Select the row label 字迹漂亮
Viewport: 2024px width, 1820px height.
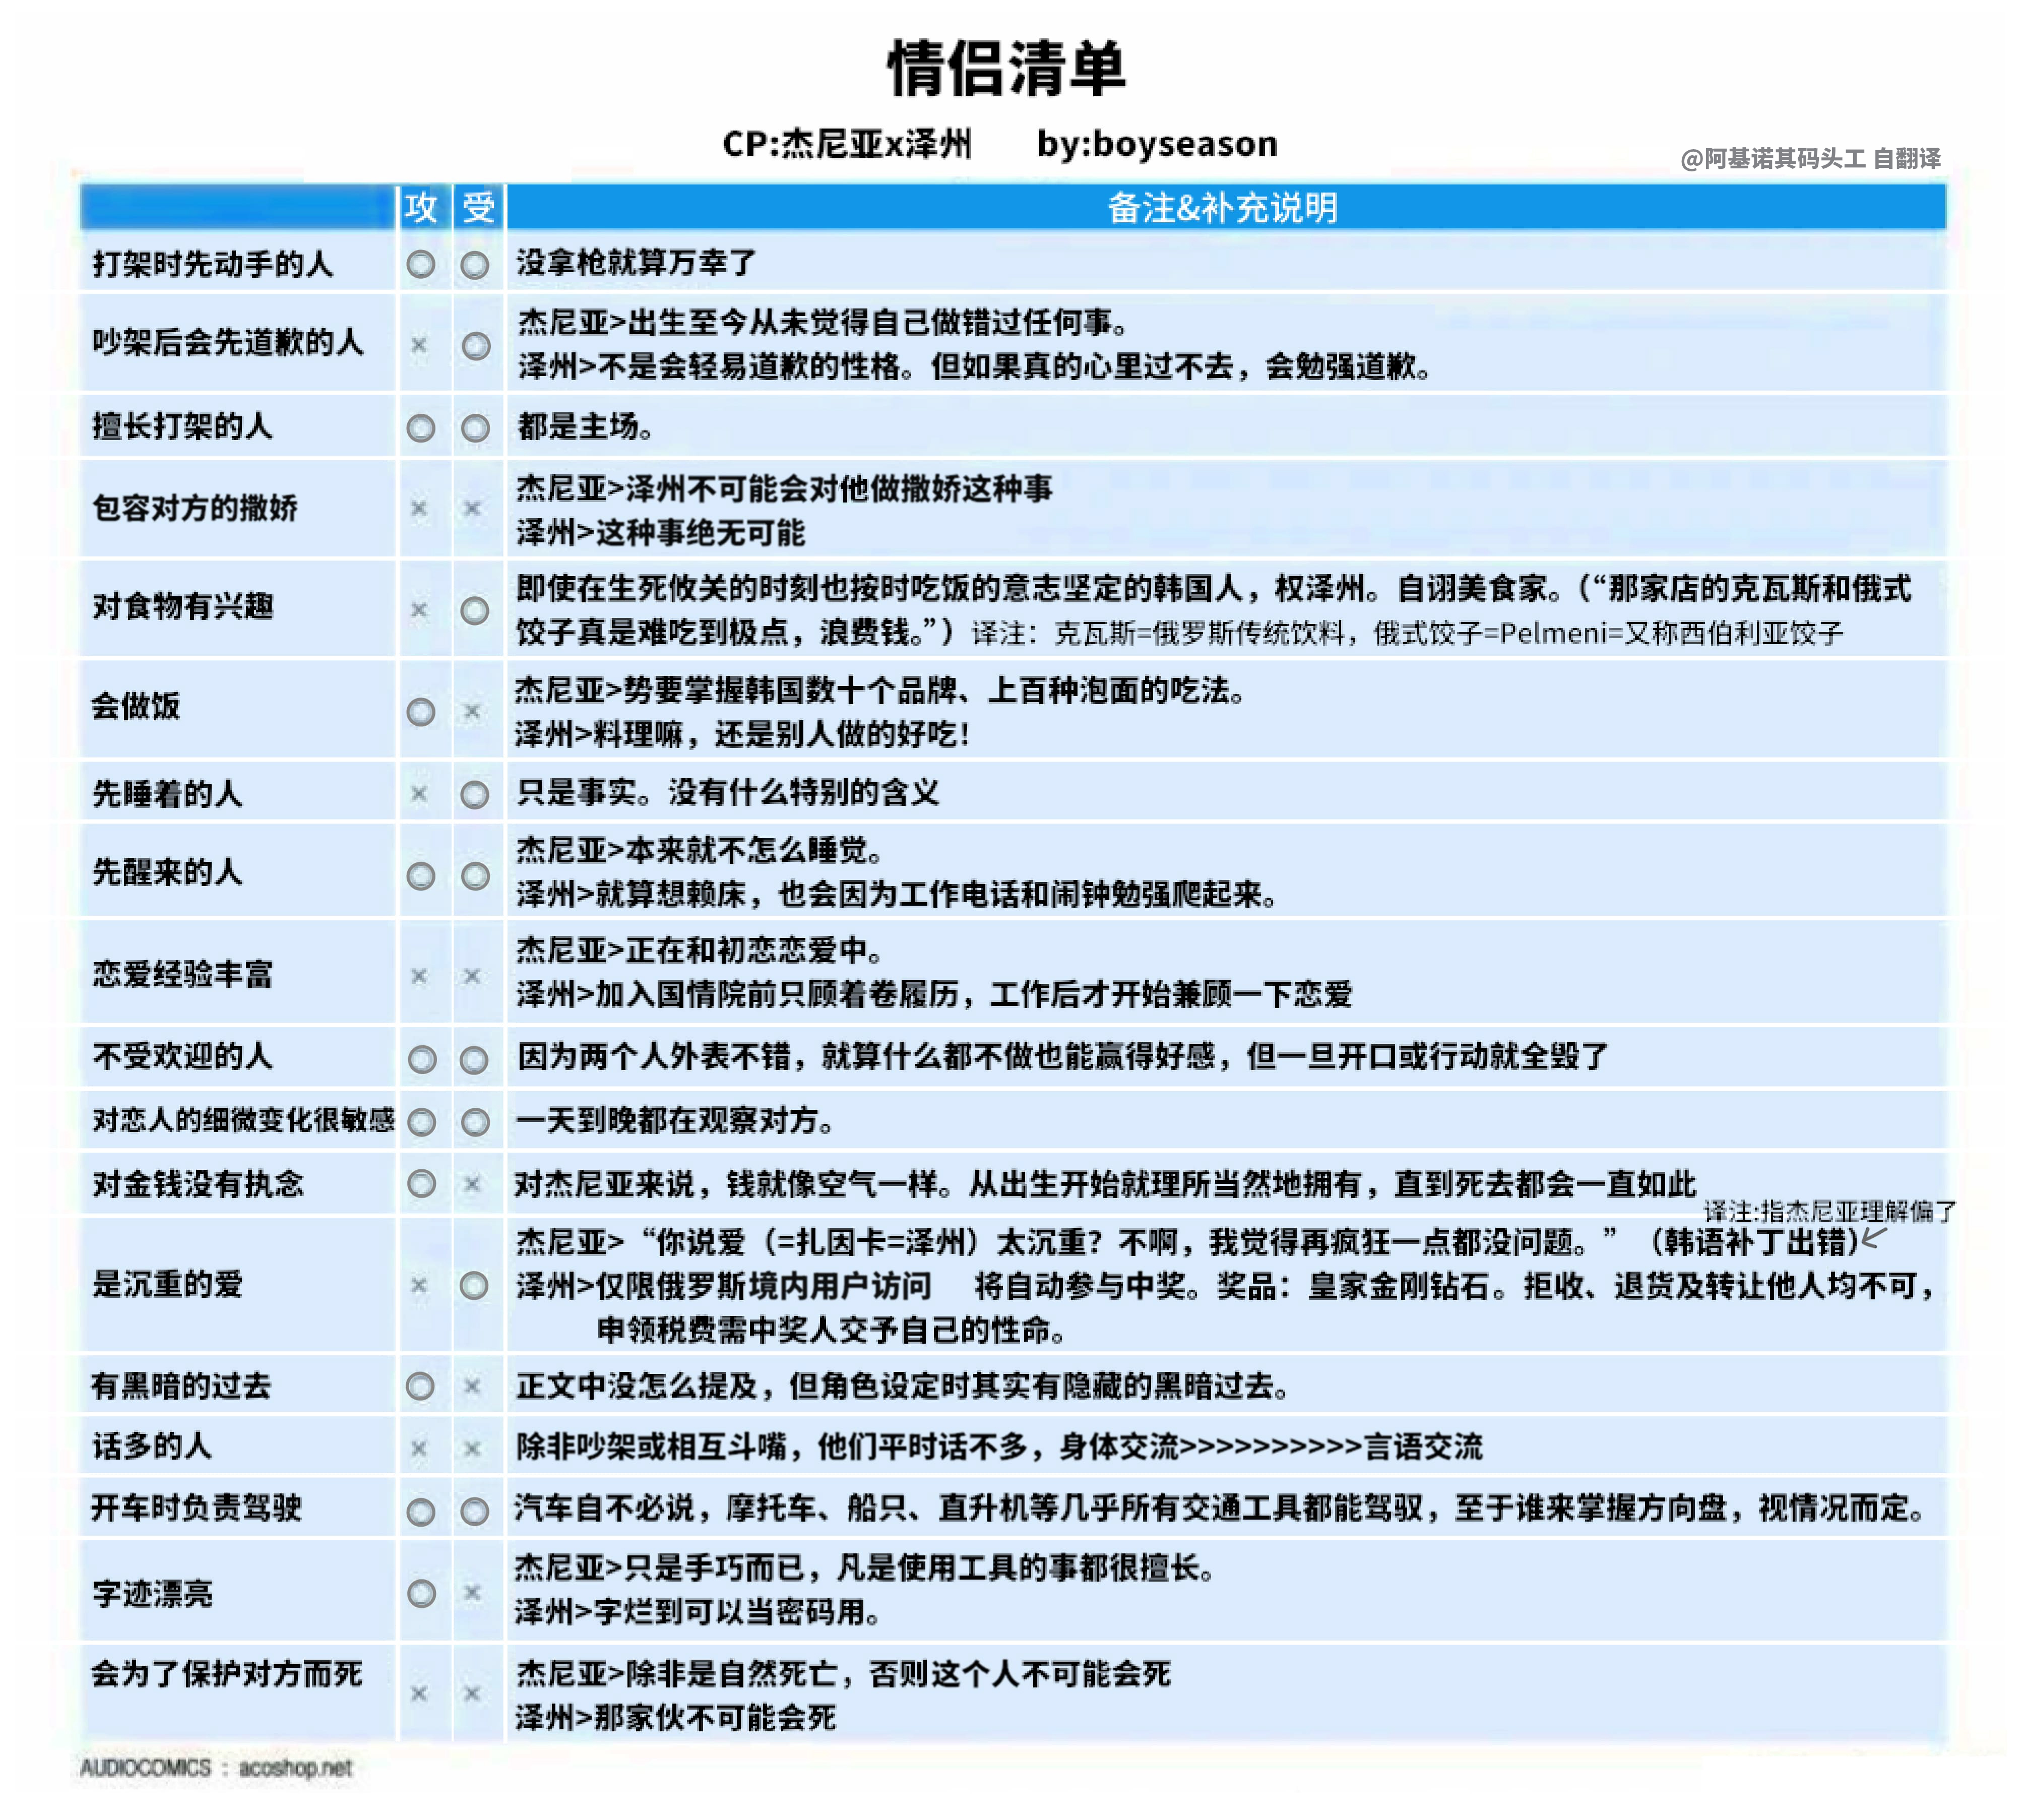152,1594
